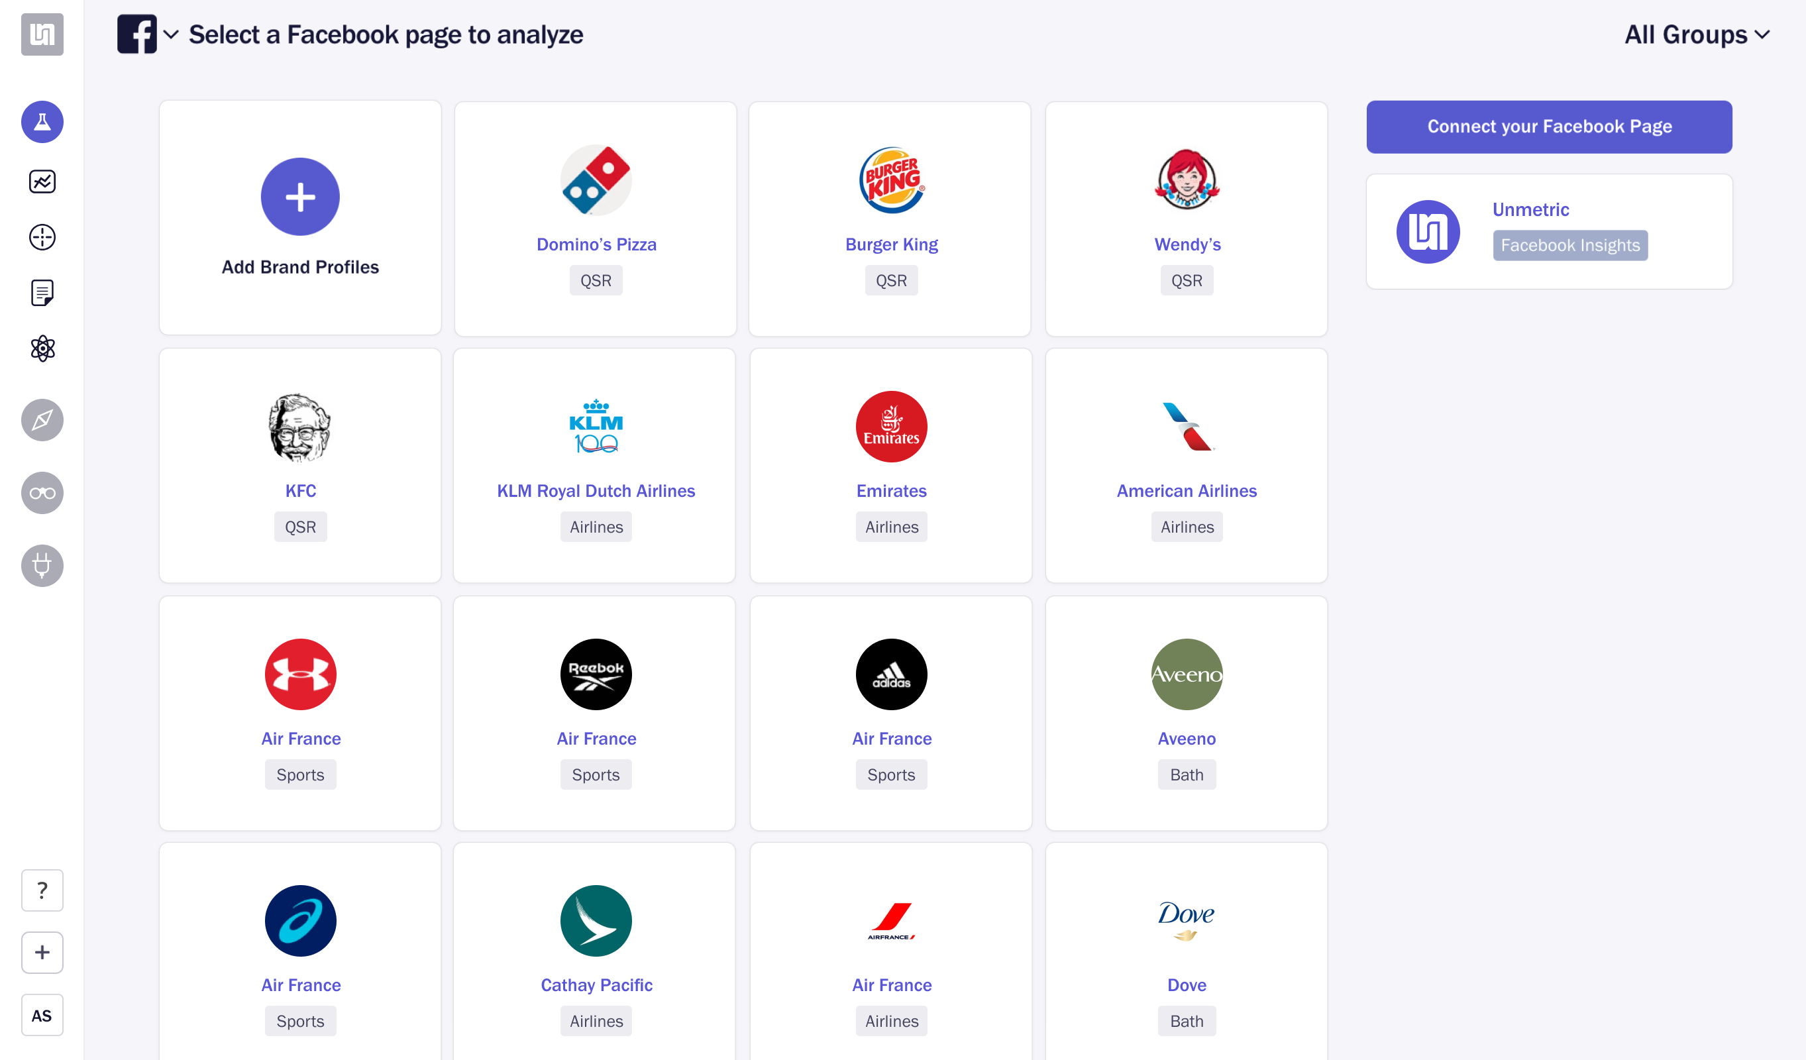Select the Burger King logo thumbnail

[892, 181]
